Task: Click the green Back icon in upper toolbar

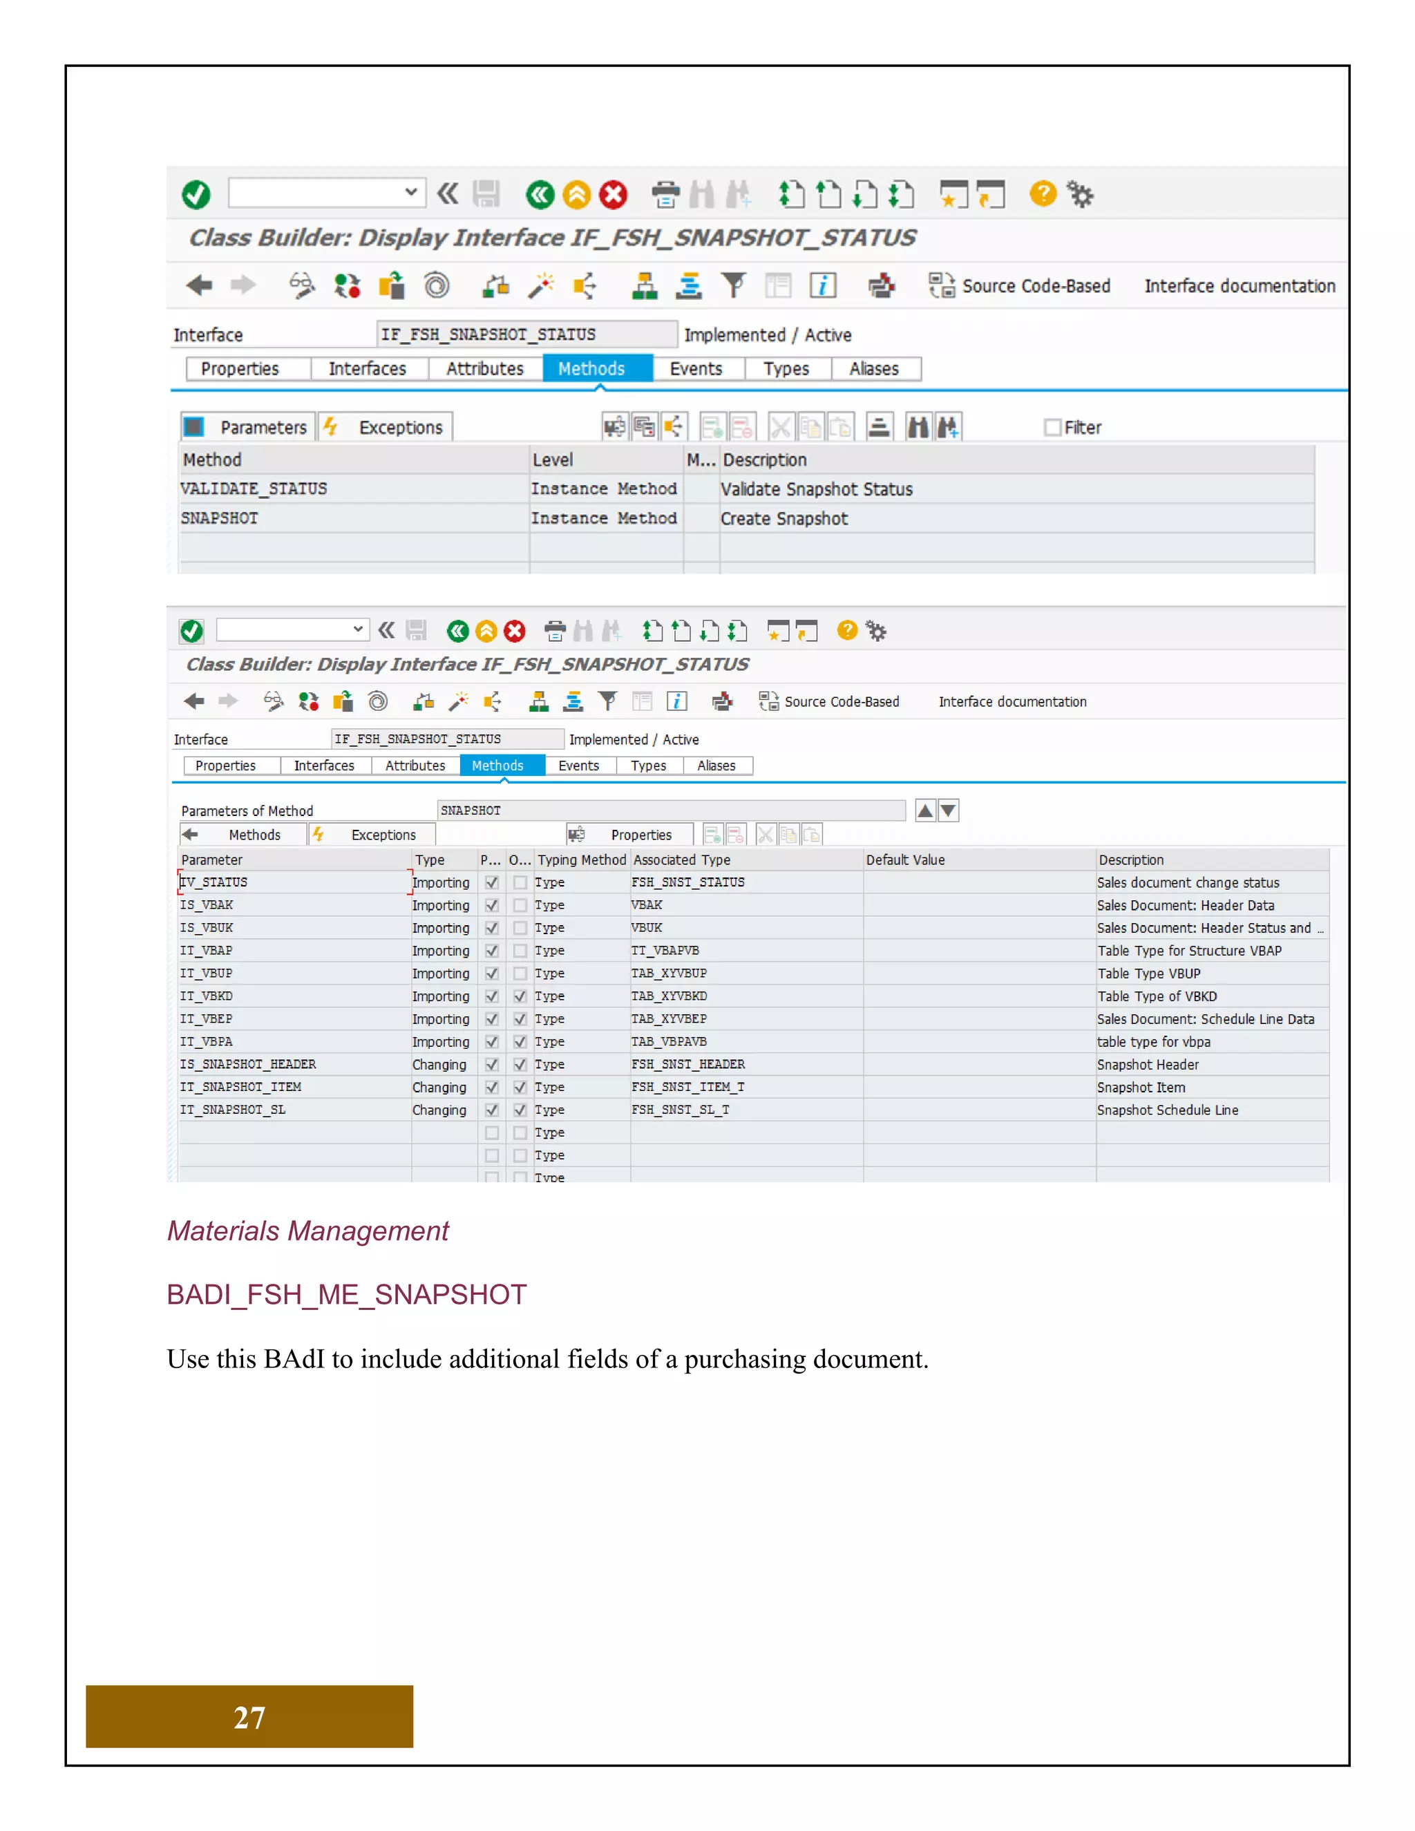Action: point(540,195)
